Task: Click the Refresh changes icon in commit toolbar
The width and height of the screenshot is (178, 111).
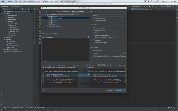Action: 50,12
